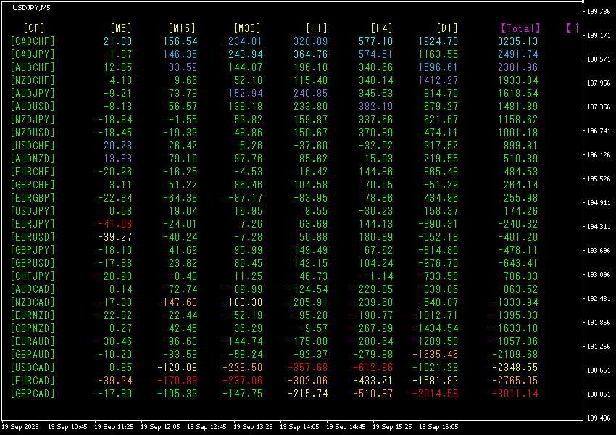Click the [GBPJPY] pair label
This screenshot has height=435, width=616.
33,250
